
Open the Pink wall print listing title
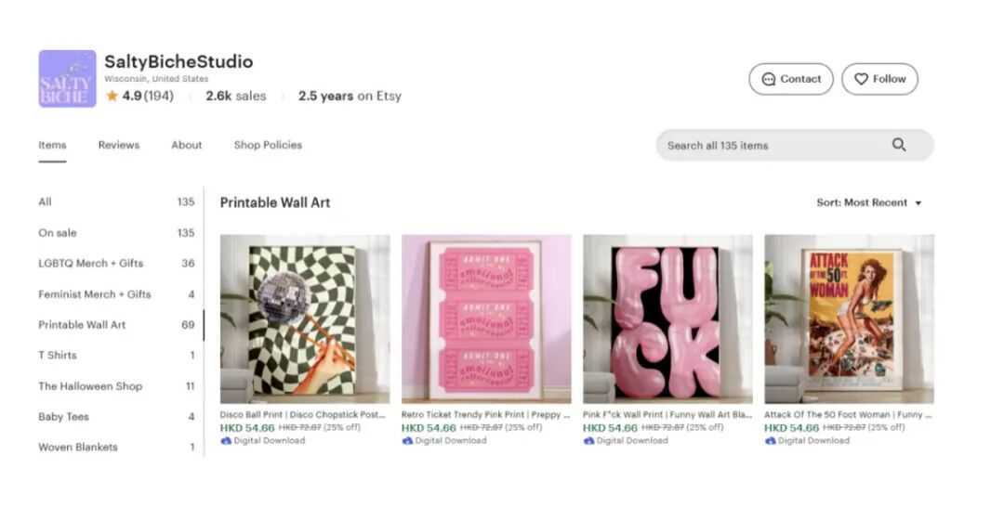tap(667, 415)
